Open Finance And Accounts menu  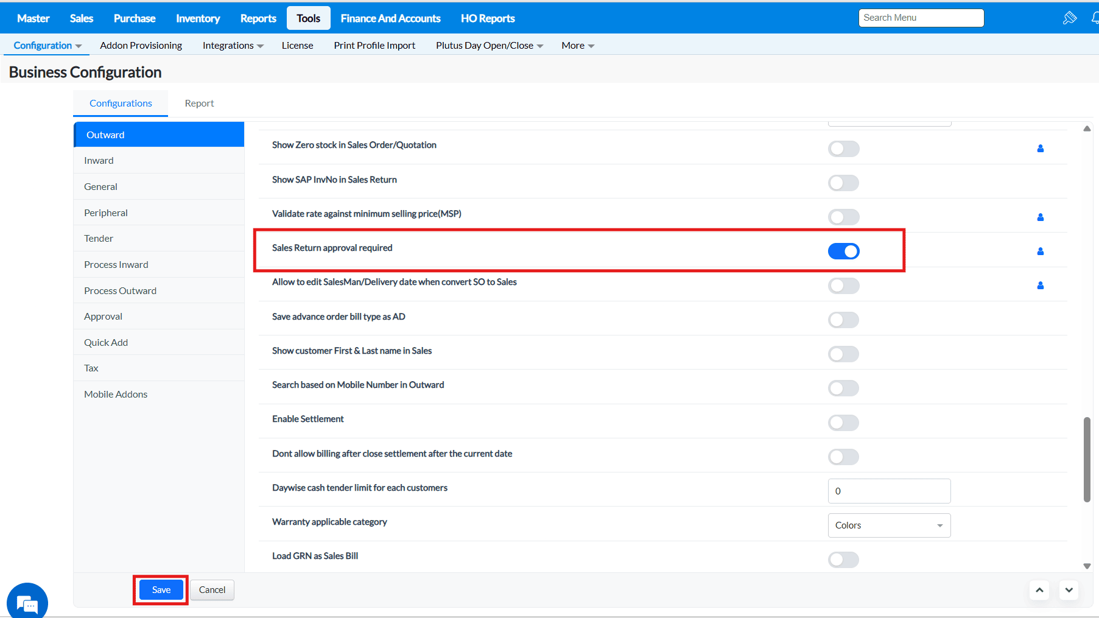click(390, 18)
